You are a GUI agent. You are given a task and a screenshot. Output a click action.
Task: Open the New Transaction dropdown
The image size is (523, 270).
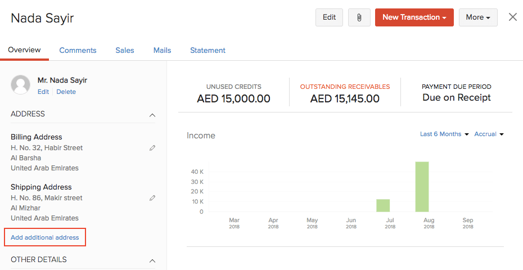coord(414,17)
